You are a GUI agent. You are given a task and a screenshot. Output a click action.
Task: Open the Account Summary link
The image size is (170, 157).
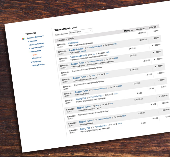35,37
